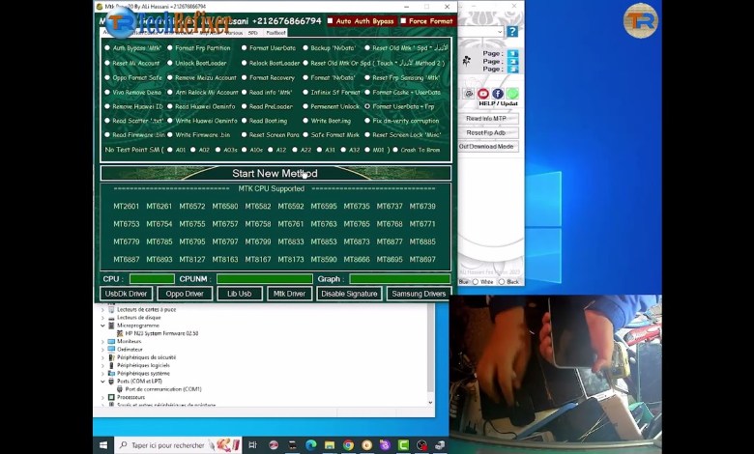
Task: Select the Format UserData + Frp option
Action: click(367, 106)
